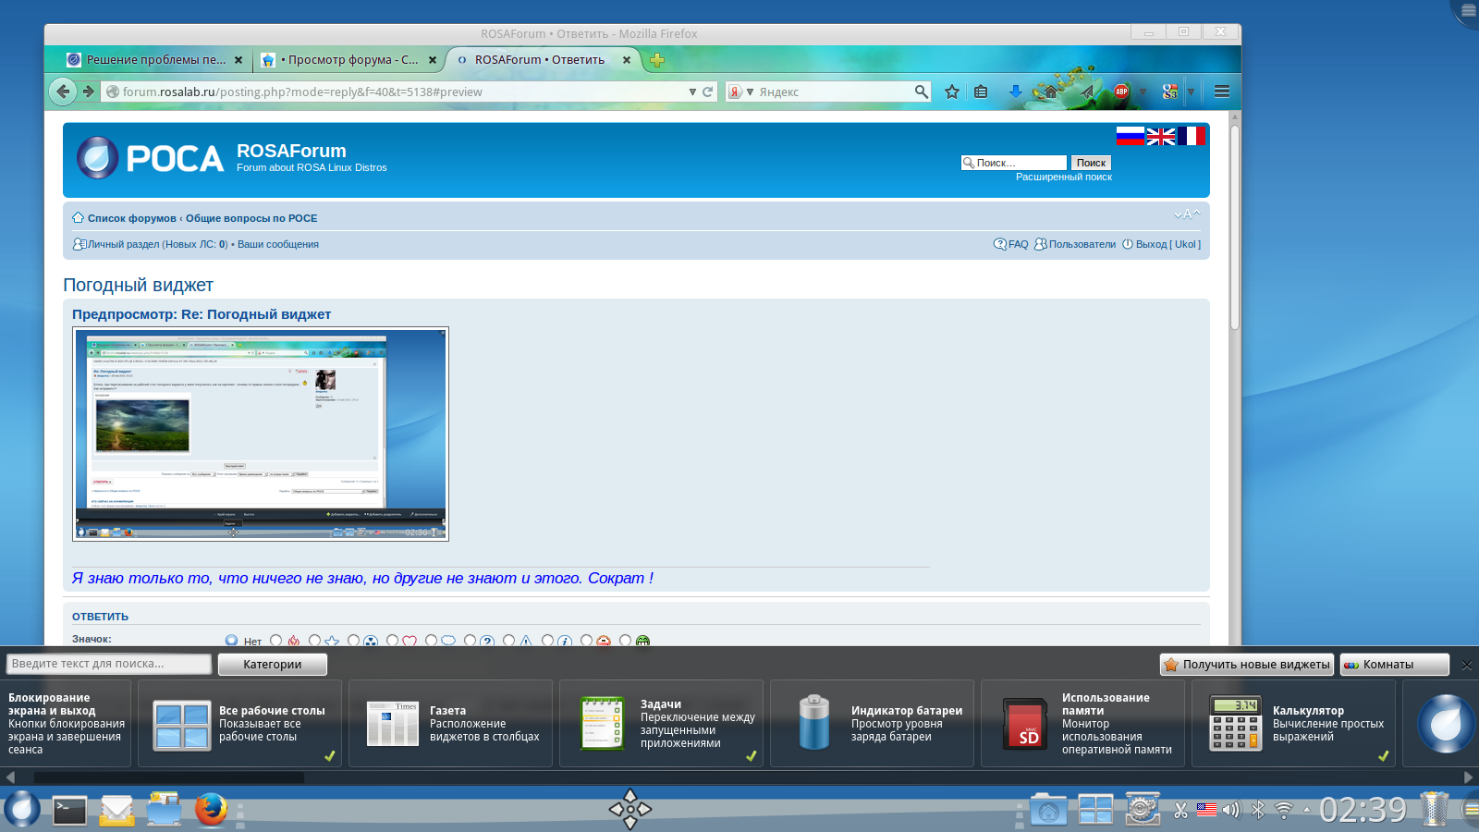1479x832 pixels.
Task: Select the question mark post icon radio button
Action: click(x=470, y=640)
